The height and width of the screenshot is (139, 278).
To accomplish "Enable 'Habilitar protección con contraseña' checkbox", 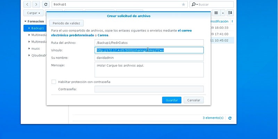I will coord(54,82).
